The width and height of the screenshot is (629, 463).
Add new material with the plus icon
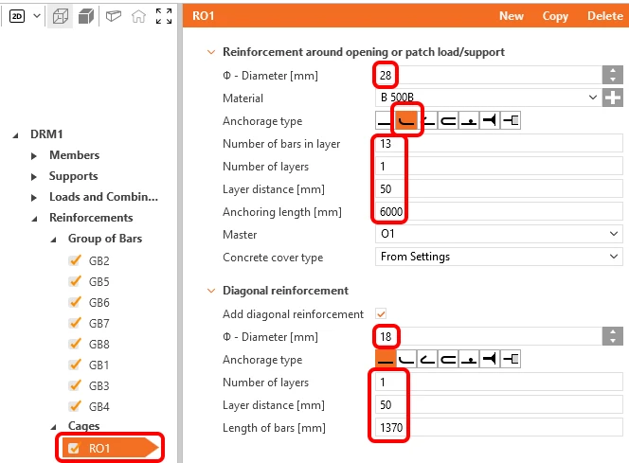point(613,98)
